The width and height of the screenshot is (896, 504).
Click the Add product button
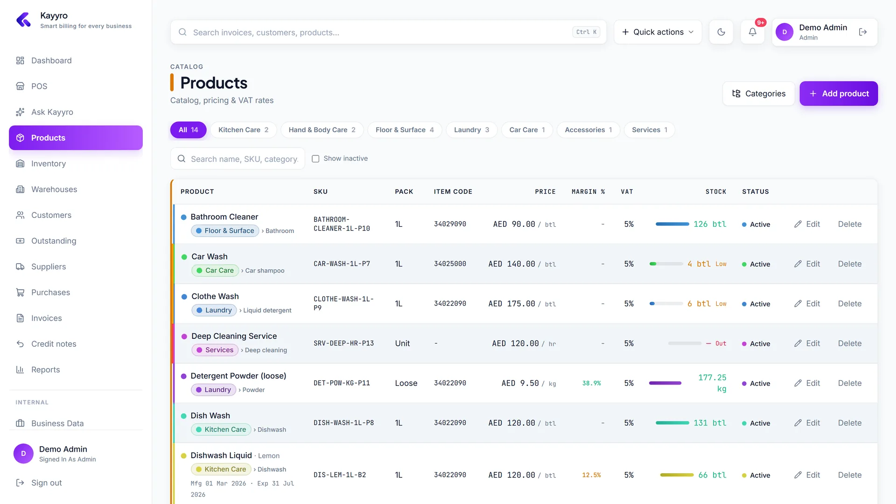[839, 94]
